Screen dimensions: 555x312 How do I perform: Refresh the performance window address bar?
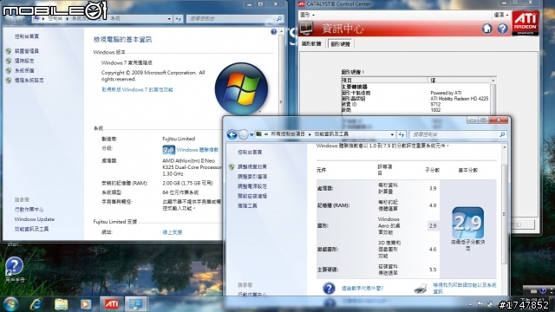pos(402,134)
